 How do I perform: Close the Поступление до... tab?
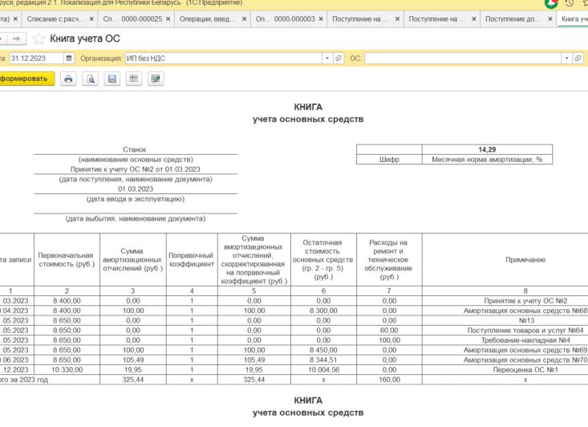549,18
